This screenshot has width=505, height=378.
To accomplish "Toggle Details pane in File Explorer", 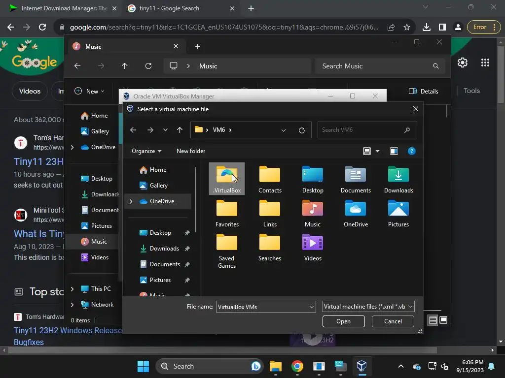I will [x=423, y=91].
